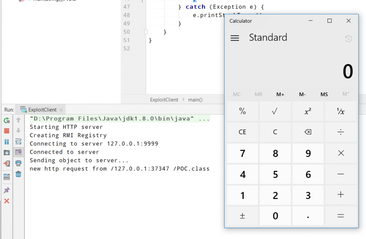This screenshot has width=366, height=239.
Task: Pin the ExploitClient run tab
Action: click(x=6, y=190)
